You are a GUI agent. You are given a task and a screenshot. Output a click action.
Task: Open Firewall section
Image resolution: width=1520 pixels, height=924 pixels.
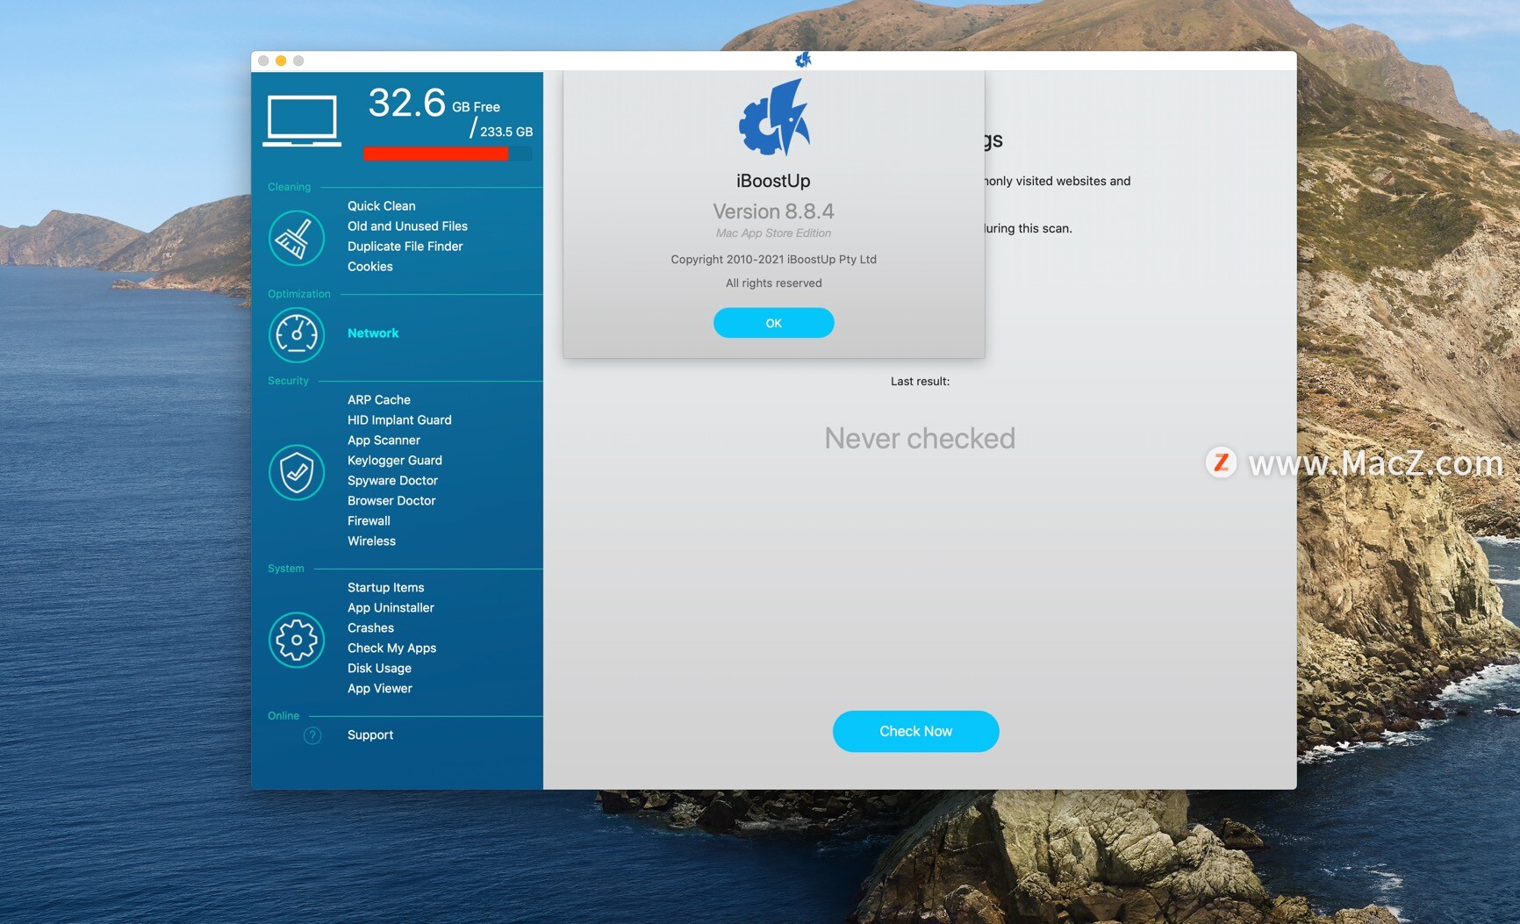click(x=369, y=521)
